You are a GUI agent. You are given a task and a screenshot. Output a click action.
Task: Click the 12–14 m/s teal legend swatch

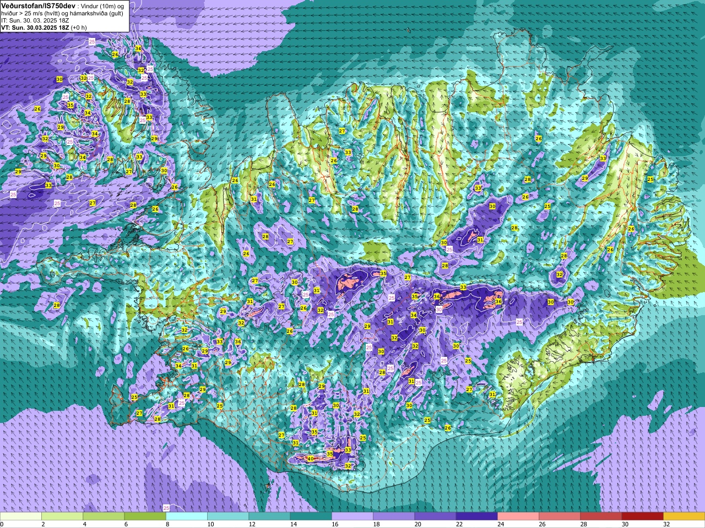click(269, 516)
